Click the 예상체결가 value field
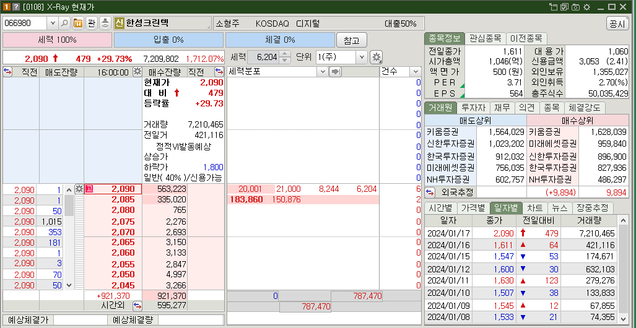The image size is (636, 328). coord(79,321)
